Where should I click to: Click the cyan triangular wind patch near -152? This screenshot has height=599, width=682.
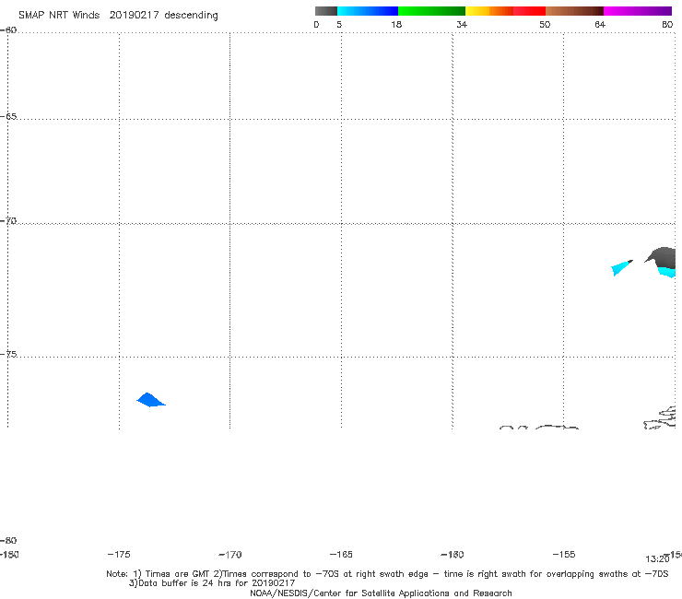pos(621,268)
